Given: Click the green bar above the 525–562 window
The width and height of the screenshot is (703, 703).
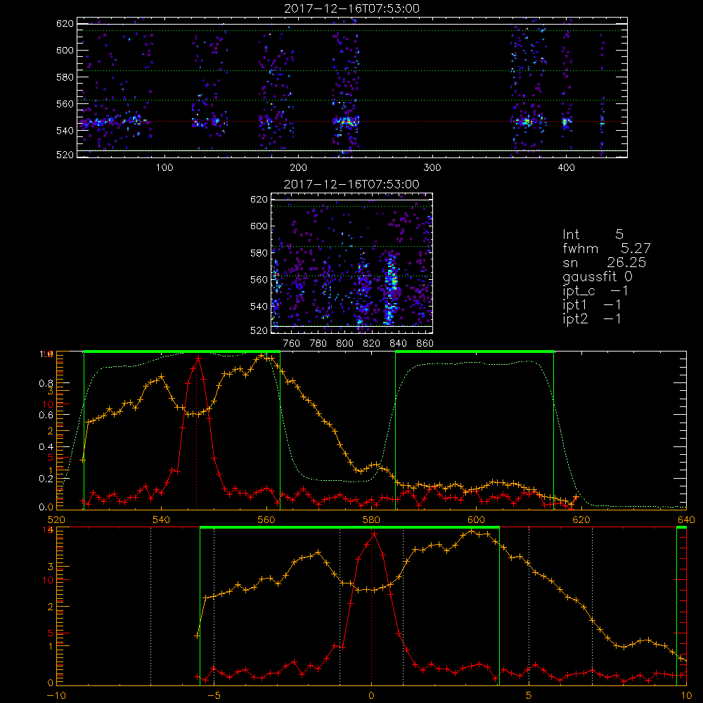Looking at the screenshot, I should click(182, 352).
